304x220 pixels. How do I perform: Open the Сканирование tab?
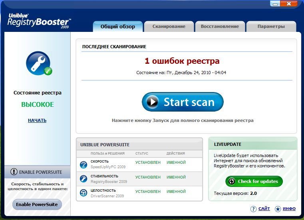point(169,27)
